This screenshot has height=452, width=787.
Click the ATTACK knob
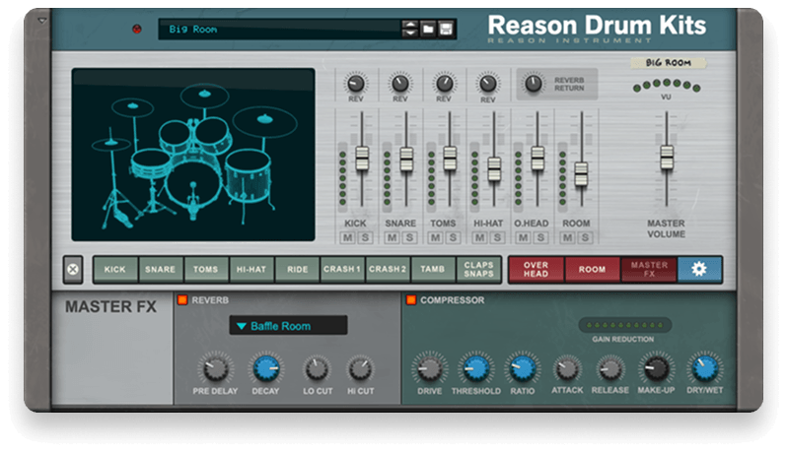coord(567,369)
